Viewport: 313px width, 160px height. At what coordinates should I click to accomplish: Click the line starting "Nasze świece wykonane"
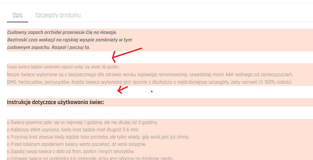coord(150,75)
